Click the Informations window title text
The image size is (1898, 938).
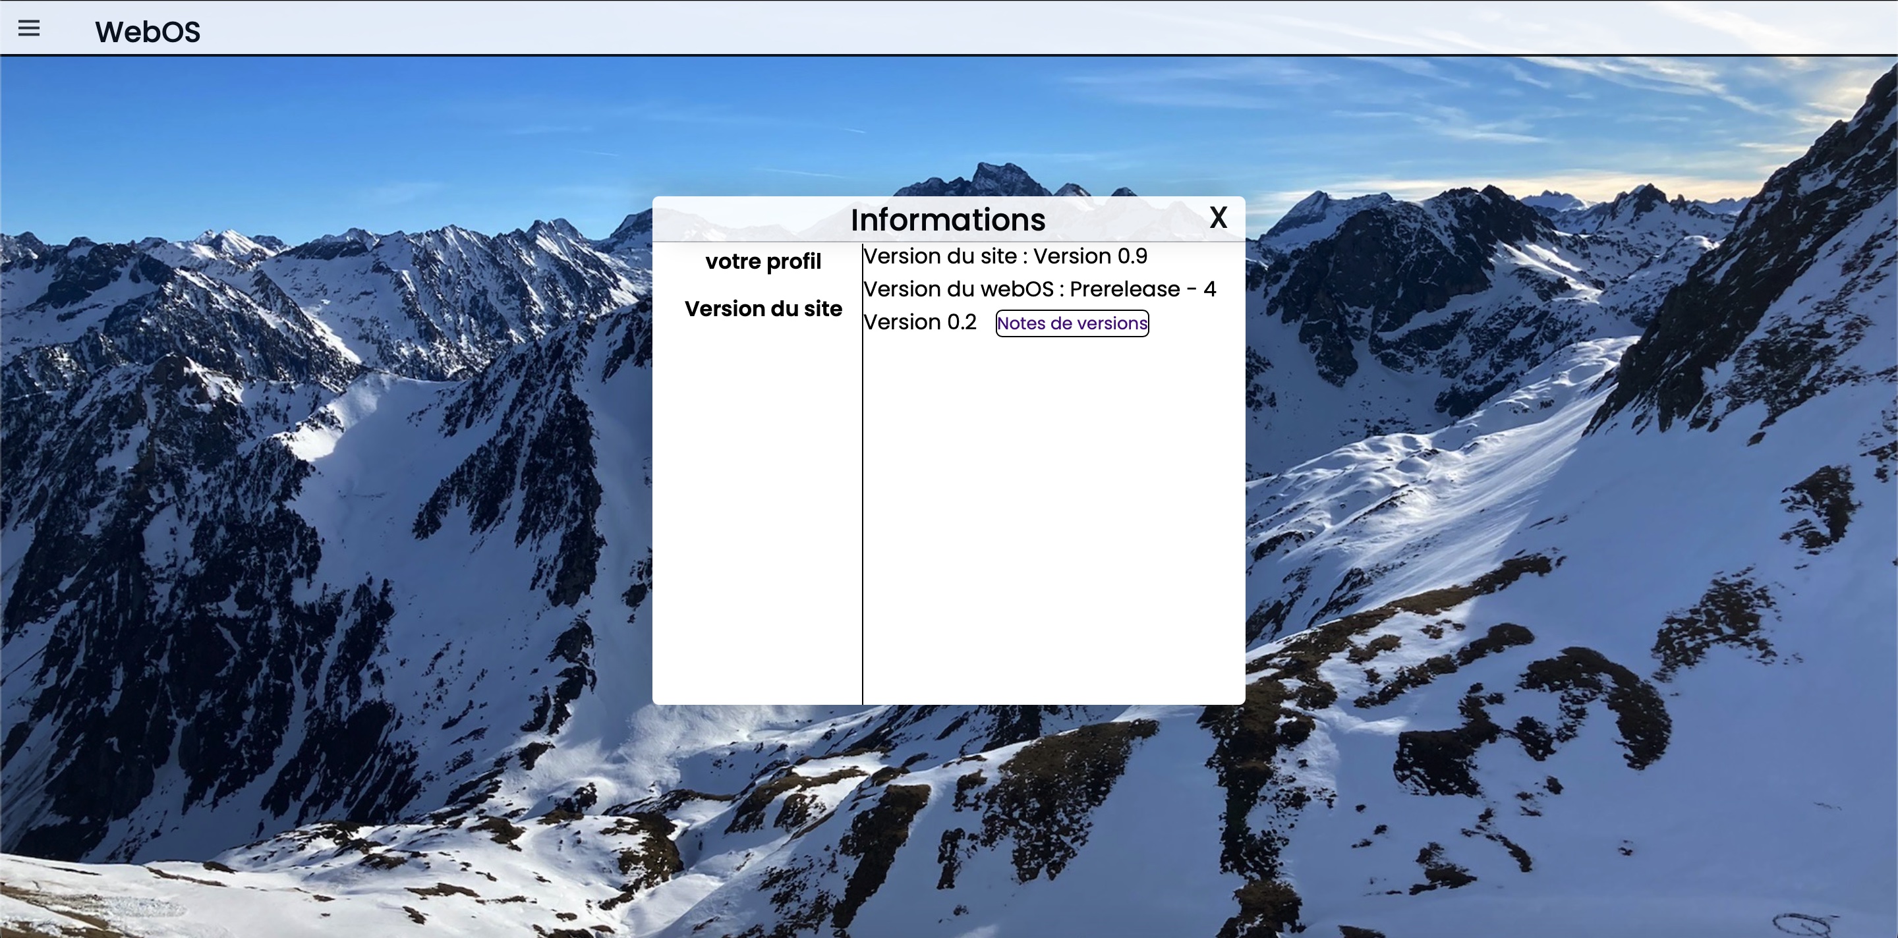tap(948, 219)
